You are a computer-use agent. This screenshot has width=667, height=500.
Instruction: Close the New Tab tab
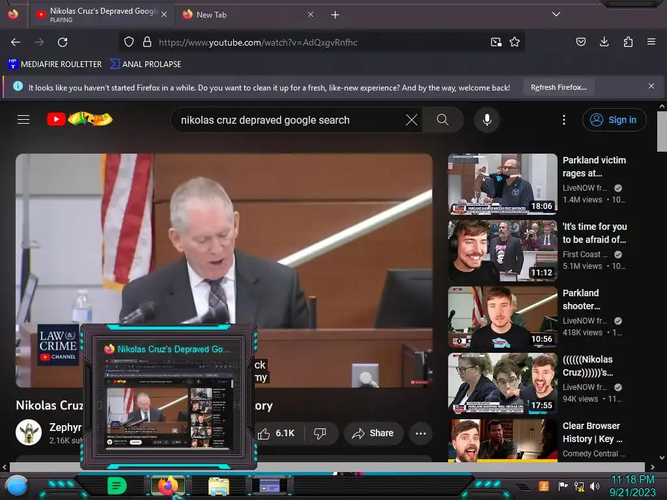tap(311, 15)
